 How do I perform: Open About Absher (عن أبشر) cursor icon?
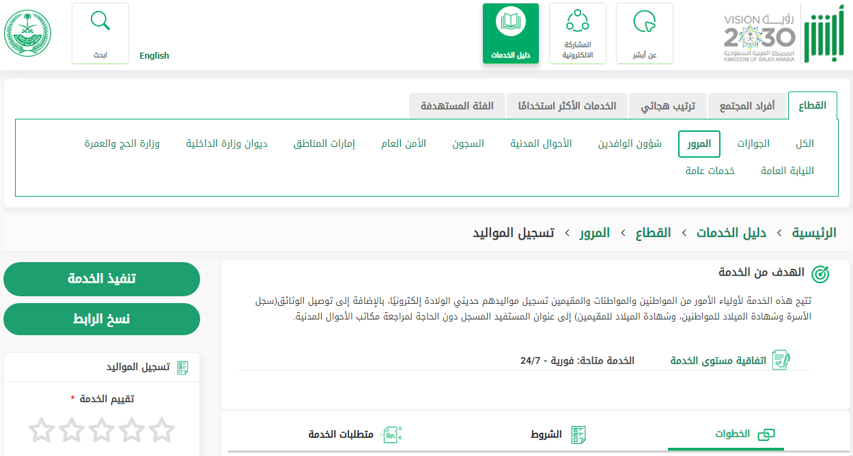point(644,23)
